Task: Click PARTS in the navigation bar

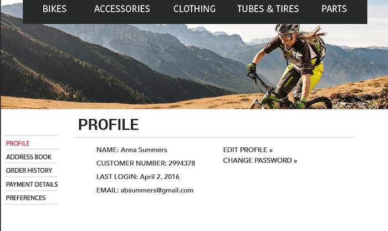Action: [x=334, y=9]
